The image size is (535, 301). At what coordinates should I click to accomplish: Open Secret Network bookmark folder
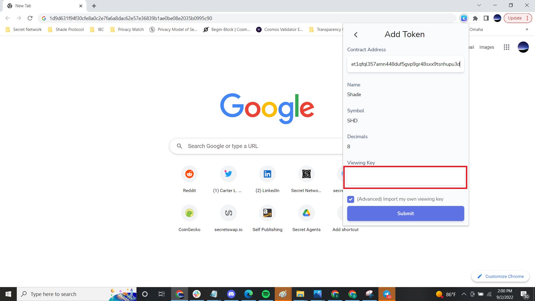pyautogui.click(x=23, y=30)
